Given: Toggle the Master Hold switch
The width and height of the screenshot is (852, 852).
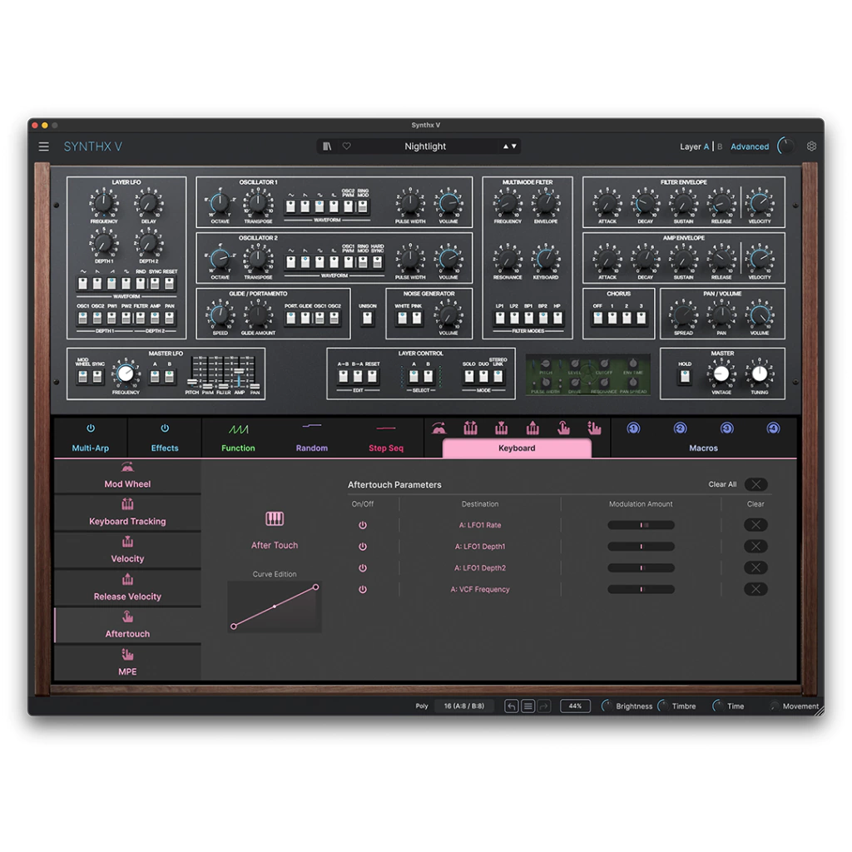Looking at the screenshot, I should [x=685, y=376].
